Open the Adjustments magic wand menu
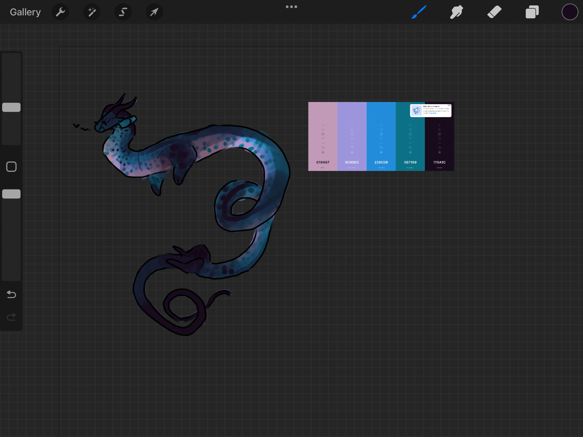This screenshot has height=437, width=583. (92, 12)
